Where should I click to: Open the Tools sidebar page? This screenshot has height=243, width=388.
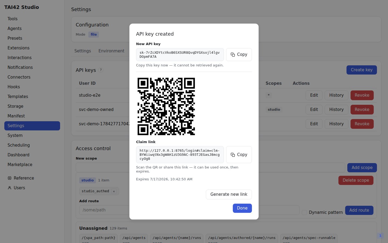(x=32, y=19)
